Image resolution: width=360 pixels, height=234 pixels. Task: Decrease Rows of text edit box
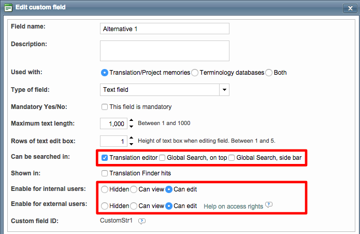(x=131, y=144)
